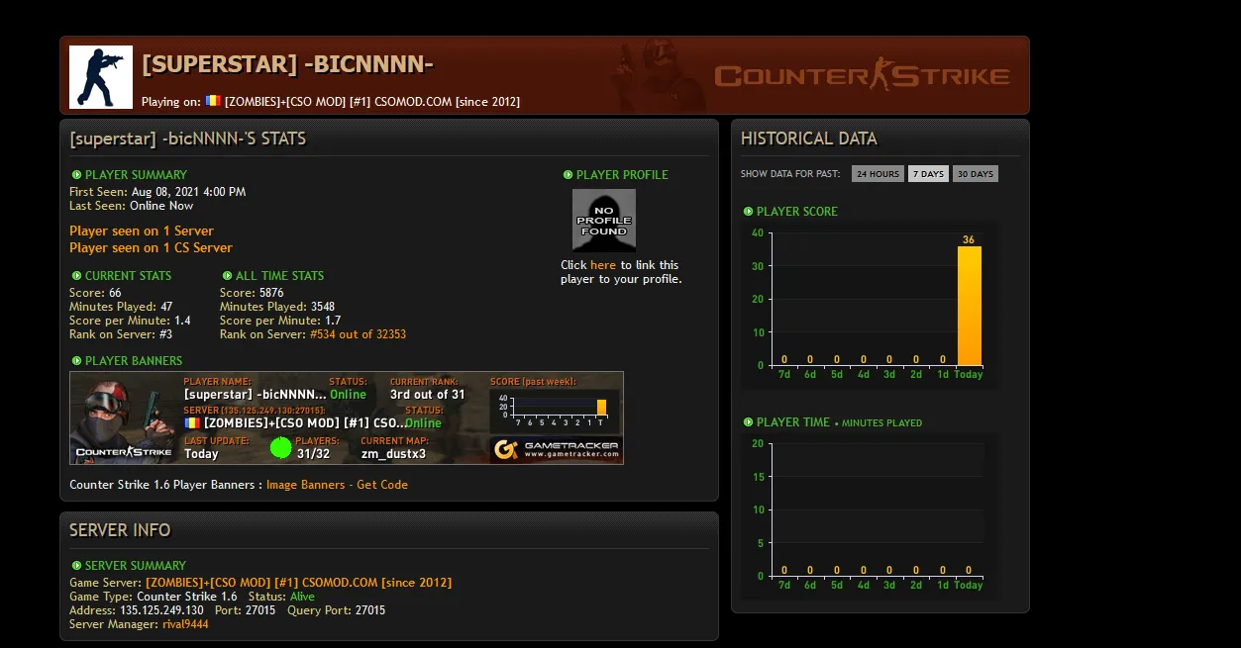
Task: Click the Today score bar showing 36
Action: [x=969, y=306]
